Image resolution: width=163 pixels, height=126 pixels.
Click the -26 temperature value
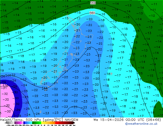point(13,80)
